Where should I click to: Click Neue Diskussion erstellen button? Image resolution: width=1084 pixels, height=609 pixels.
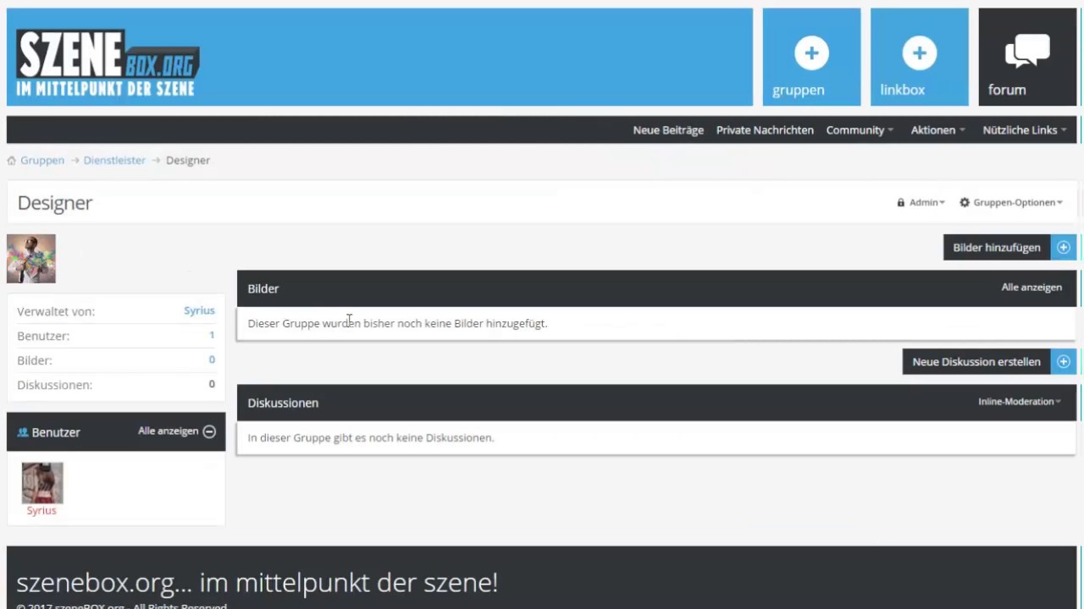(x=976, y=362)
